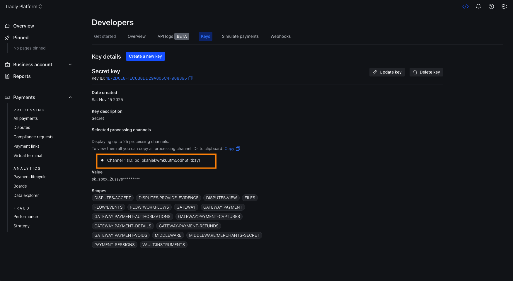The height and width of the screenshot is (281, 513).
Task: Click the Reports document icon in sidebar
Action: (7, 76)
